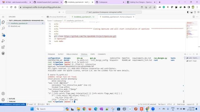Open customize layout icon

[198, 12]
